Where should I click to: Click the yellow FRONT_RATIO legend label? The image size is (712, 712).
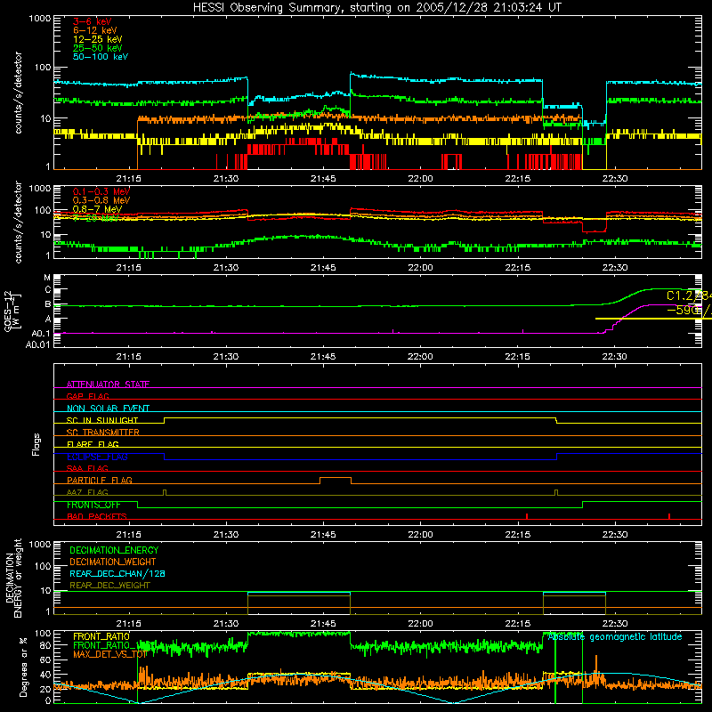point(101,636)
